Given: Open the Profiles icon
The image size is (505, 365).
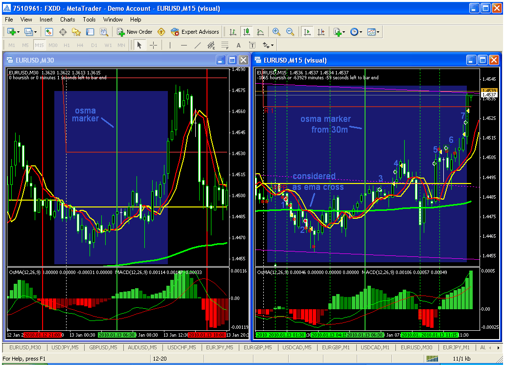Looking at the screenshot, I should (29, 32).
